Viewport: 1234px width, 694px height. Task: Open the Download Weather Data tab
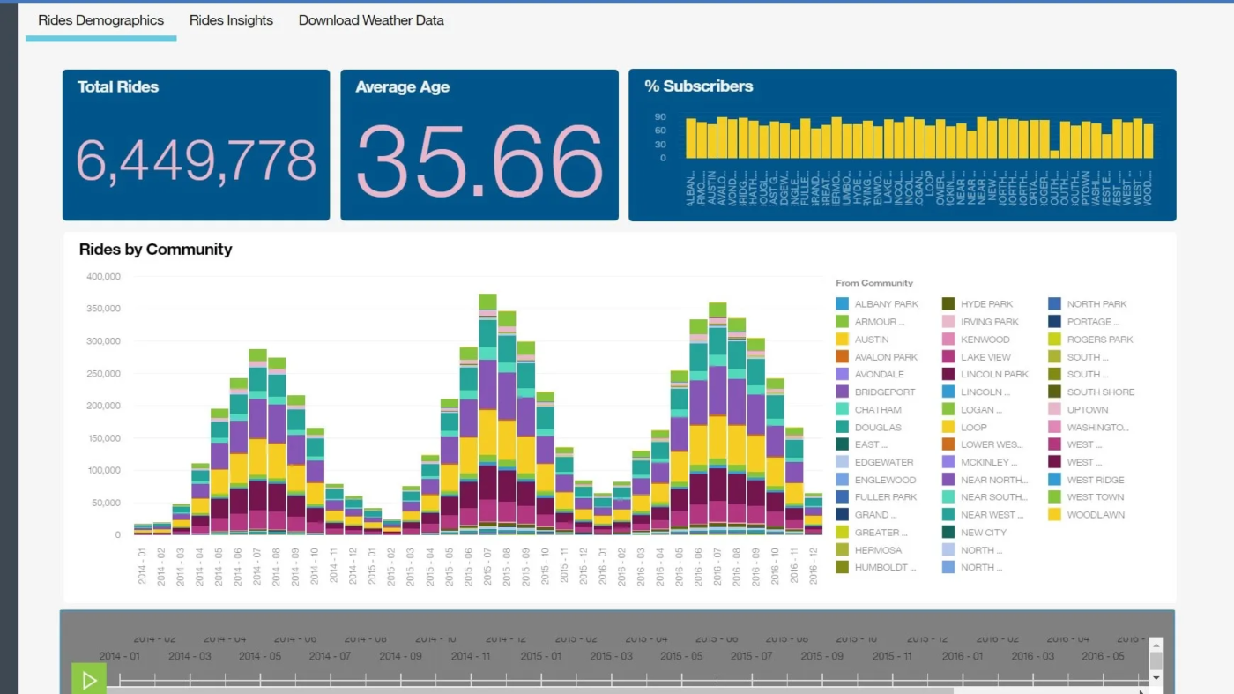[371, 20]
